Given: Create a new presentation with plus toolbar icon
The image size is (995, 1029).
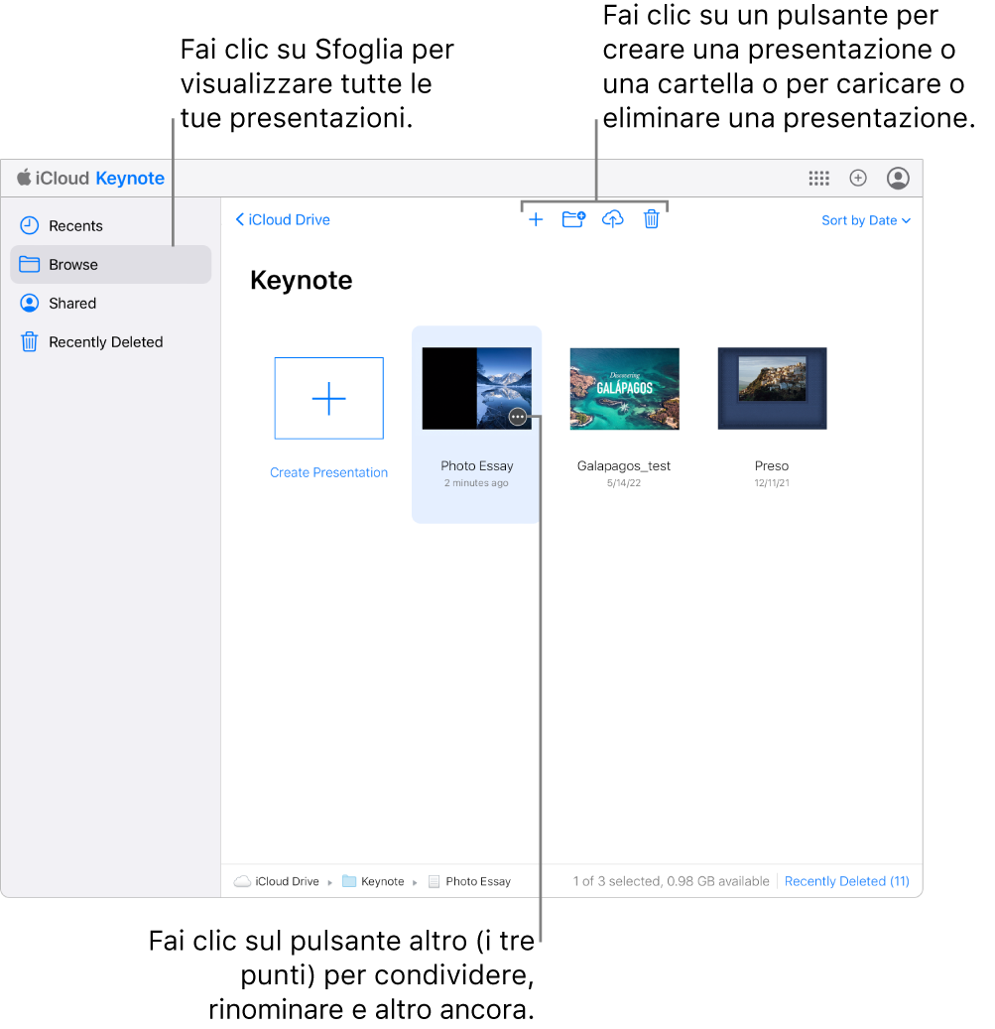Looking at the screenshot, I should pyautogui.click(x=536, y=219).
